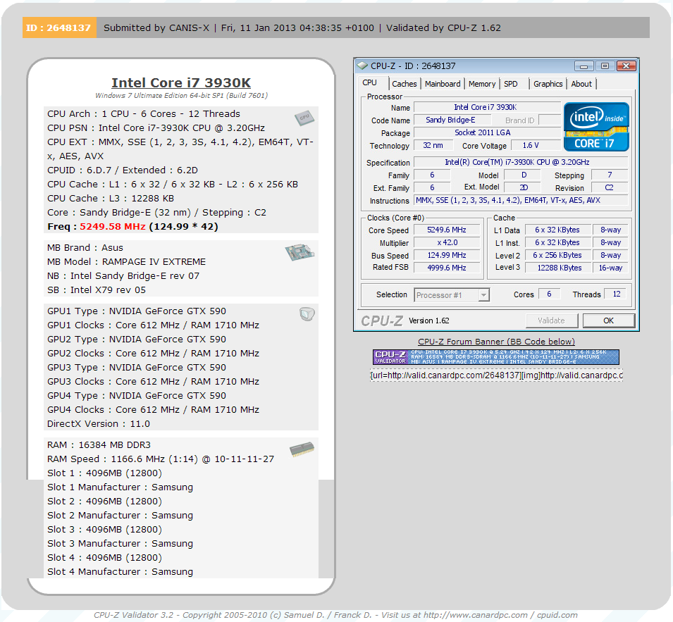Viewport: 673px width, 622px height.
Task: Click the Level 3 cache value 12288 KBytes
Action: click(x=557, y=268)
